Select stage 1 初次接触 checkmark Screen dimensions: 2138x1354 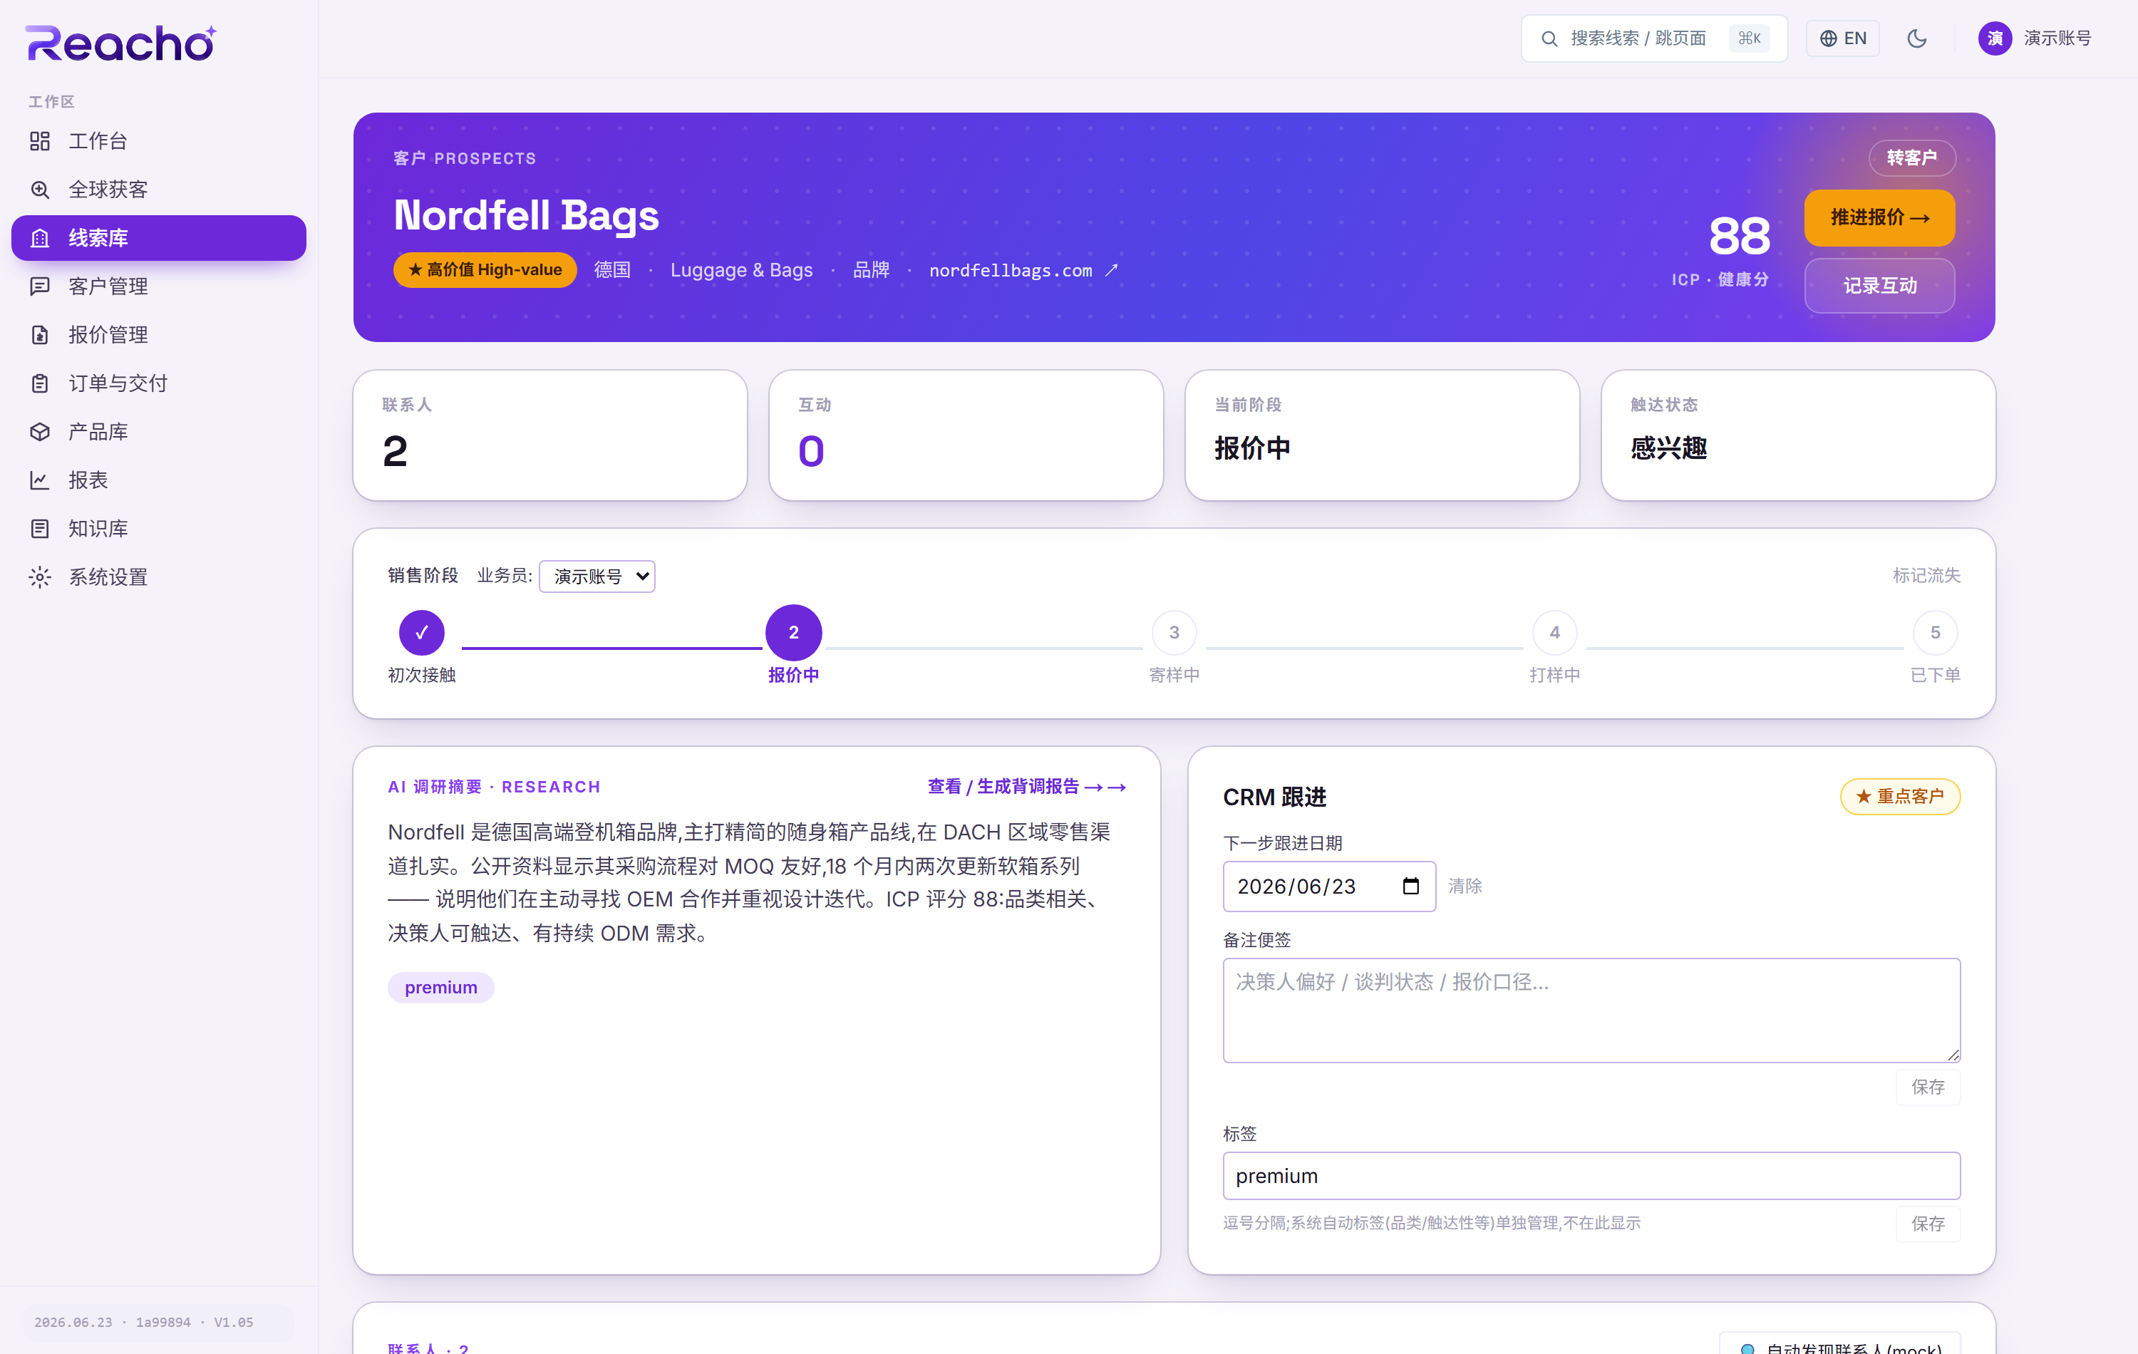(422, 632)
